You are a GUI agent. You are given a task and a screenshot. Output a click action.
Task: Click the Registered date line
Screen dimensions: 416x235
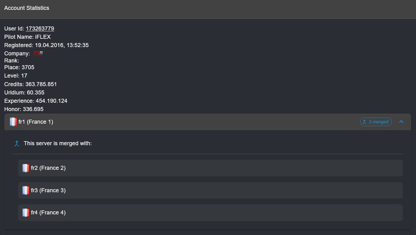tap(46, 45)
